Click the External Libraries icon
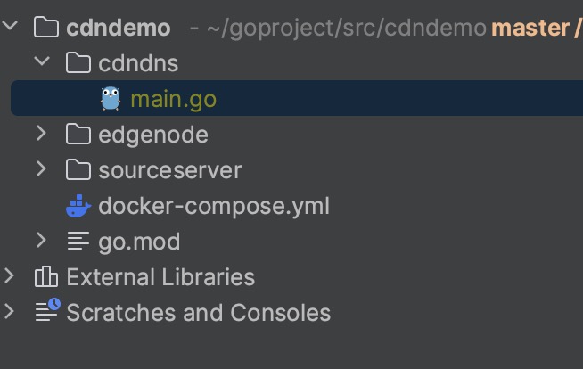This screenshot has height=369, width=583. (46, 277)
